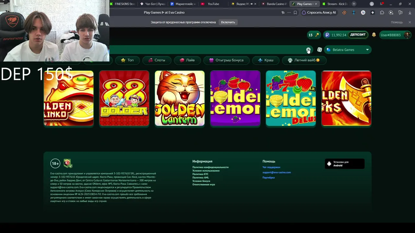Select the Отыгрыш бонуса category
Viewport: 415px width, 233px height.
point(226,60)
